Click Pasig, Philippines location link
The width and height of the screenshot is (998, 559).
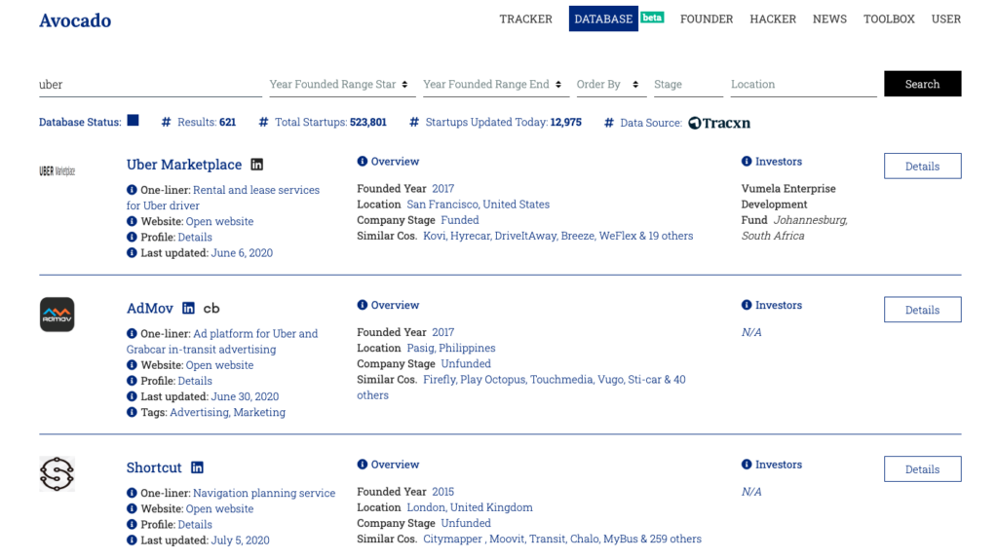tap(450, 348)
